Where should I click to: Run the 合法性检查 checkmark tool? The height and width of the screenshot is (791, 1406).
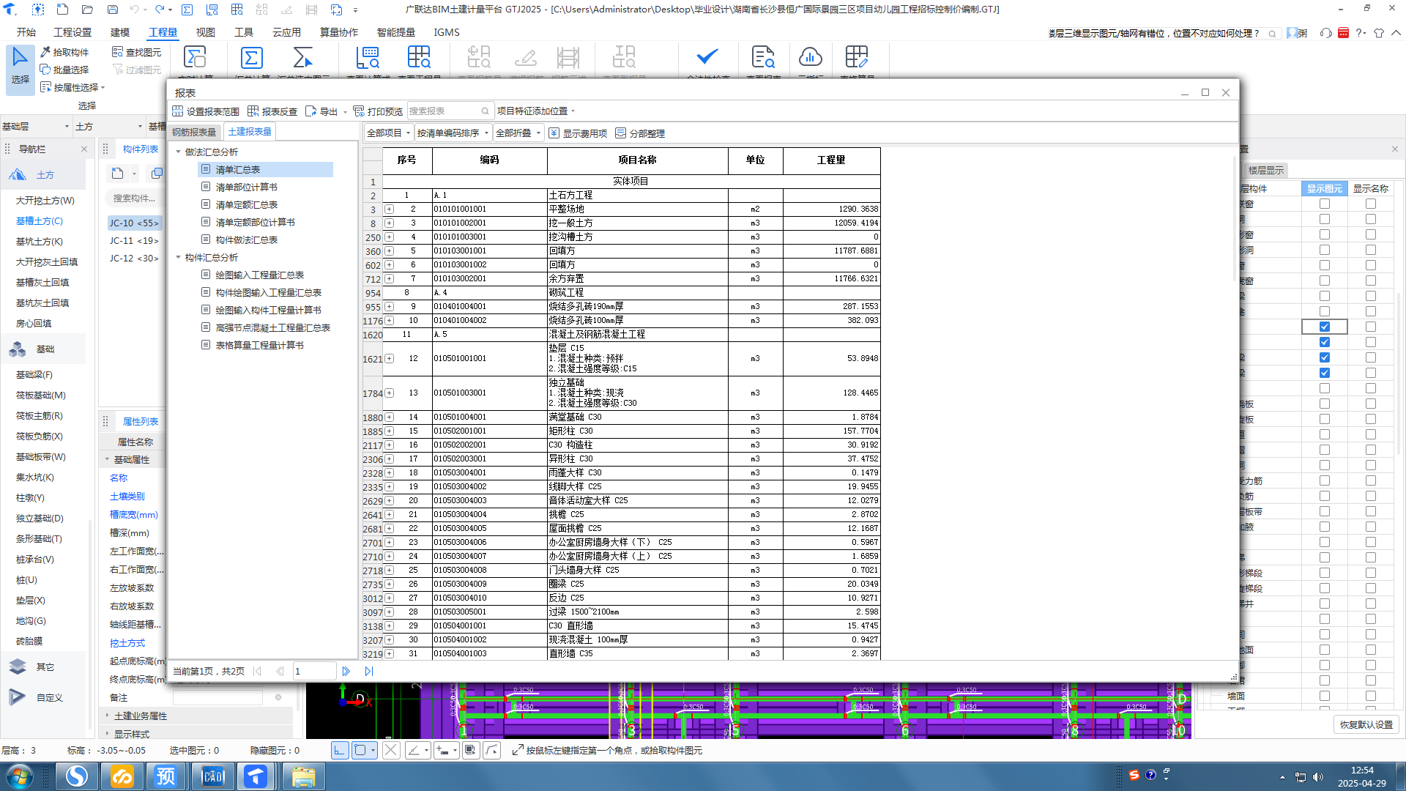click(707, 56)
